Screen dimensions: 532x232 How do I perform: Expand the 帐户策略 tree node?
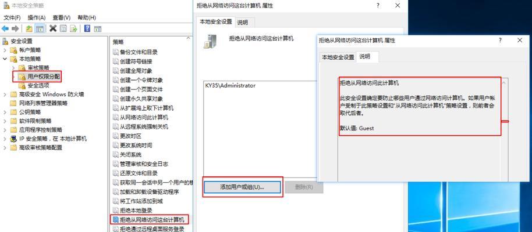(5, 50)
